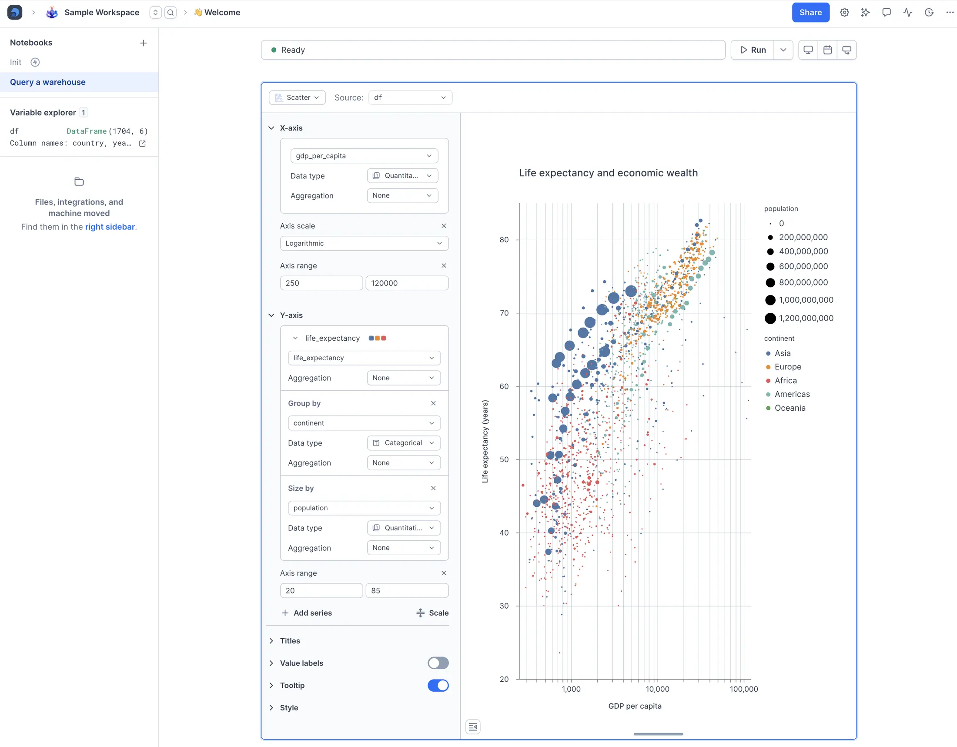Click the horizontal scrollbar below the chart
The width and height of the screenshot is (957, 747).
658,734
